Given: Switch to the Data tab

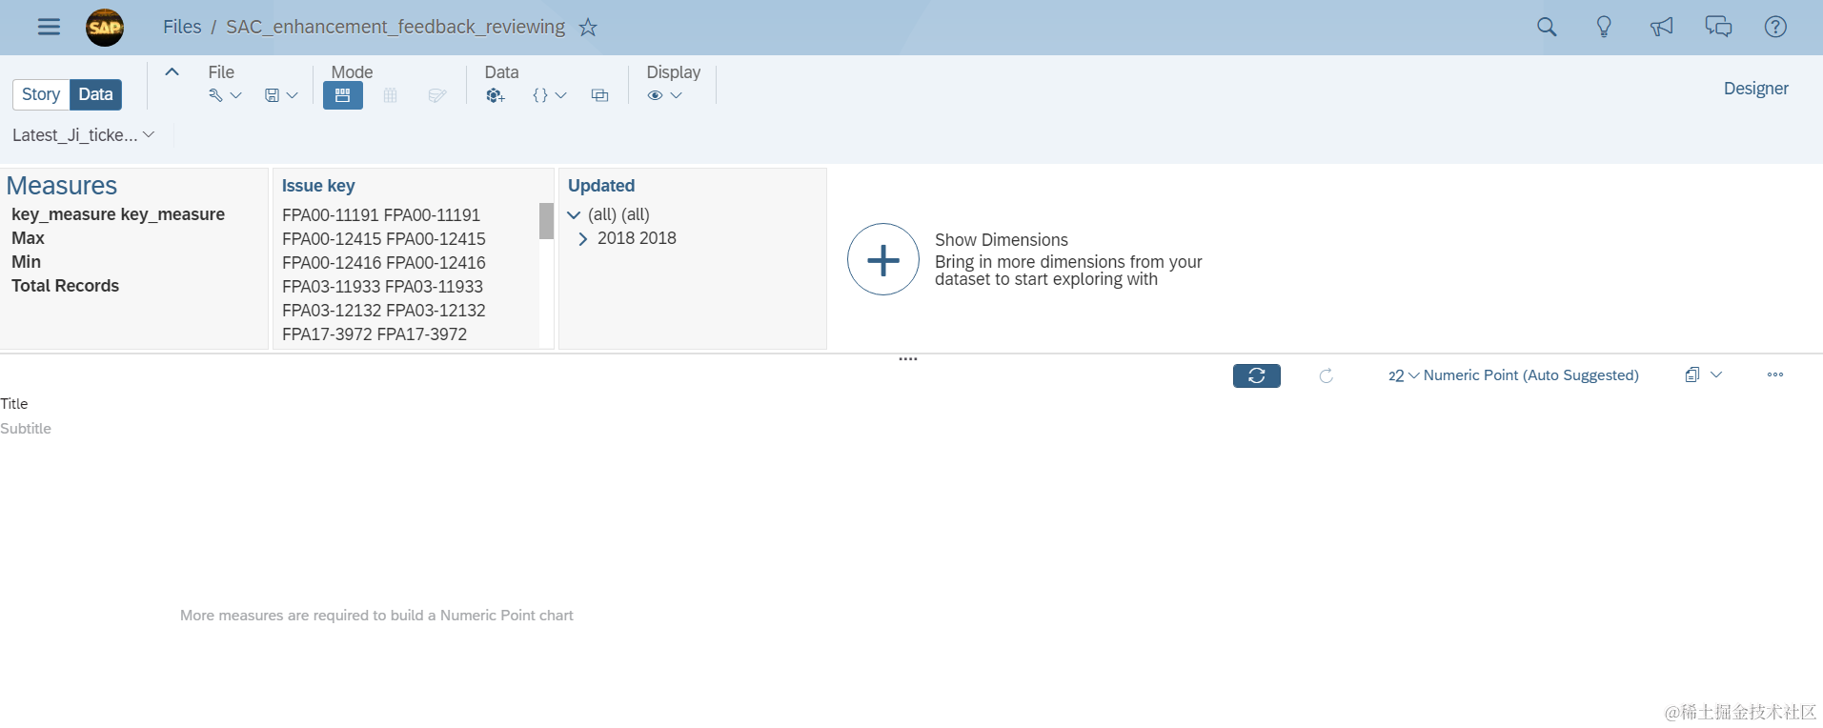Looking at the screenshot, I should 95,94.
